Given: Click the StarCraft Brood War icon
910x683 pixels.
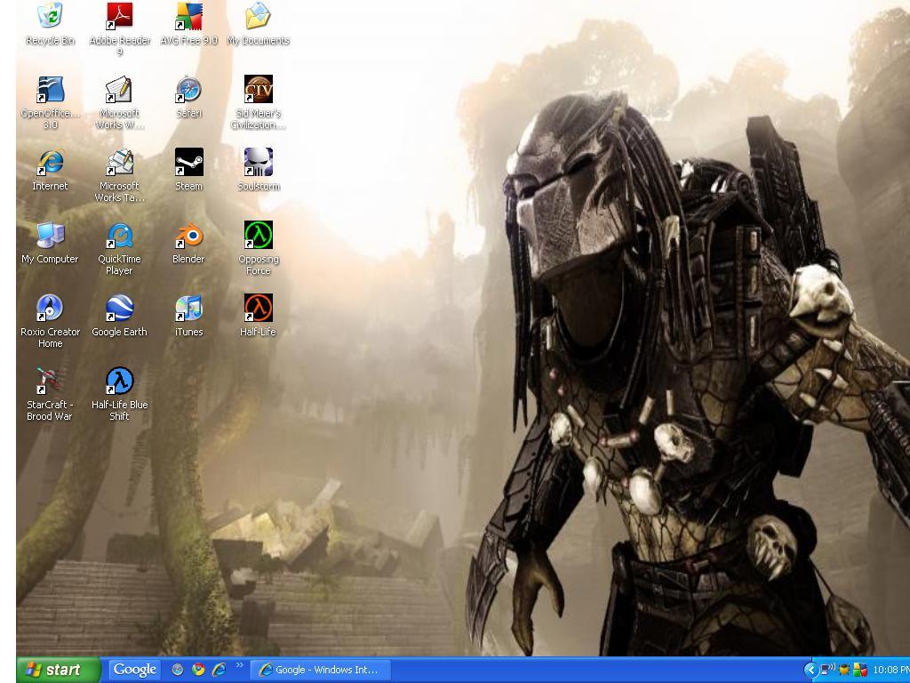Looking at the screenshot, I should pos(50,382).
